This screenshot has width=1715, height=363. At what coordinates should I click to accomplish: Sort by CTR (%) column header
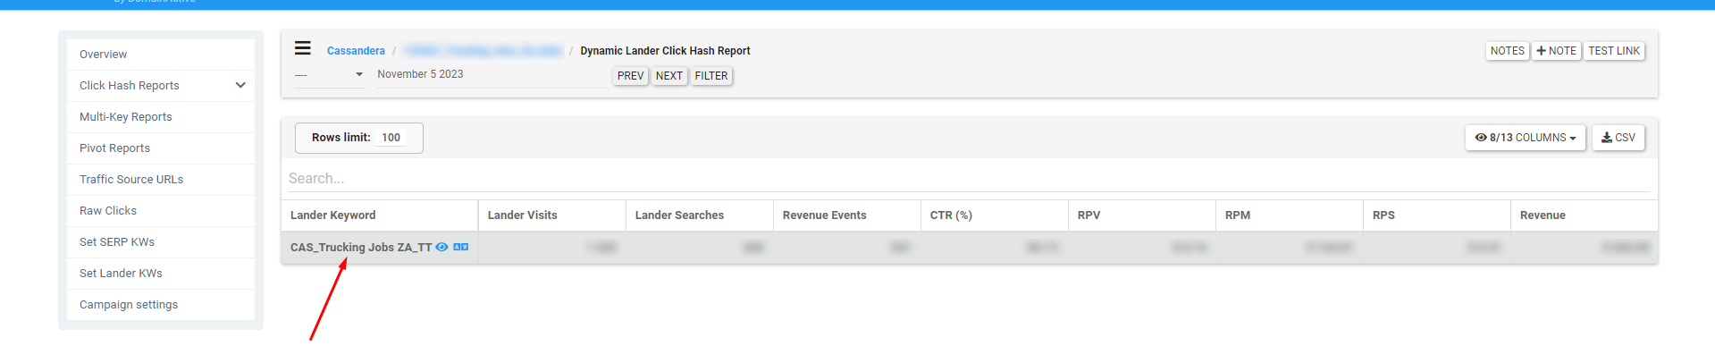(995, 215)
